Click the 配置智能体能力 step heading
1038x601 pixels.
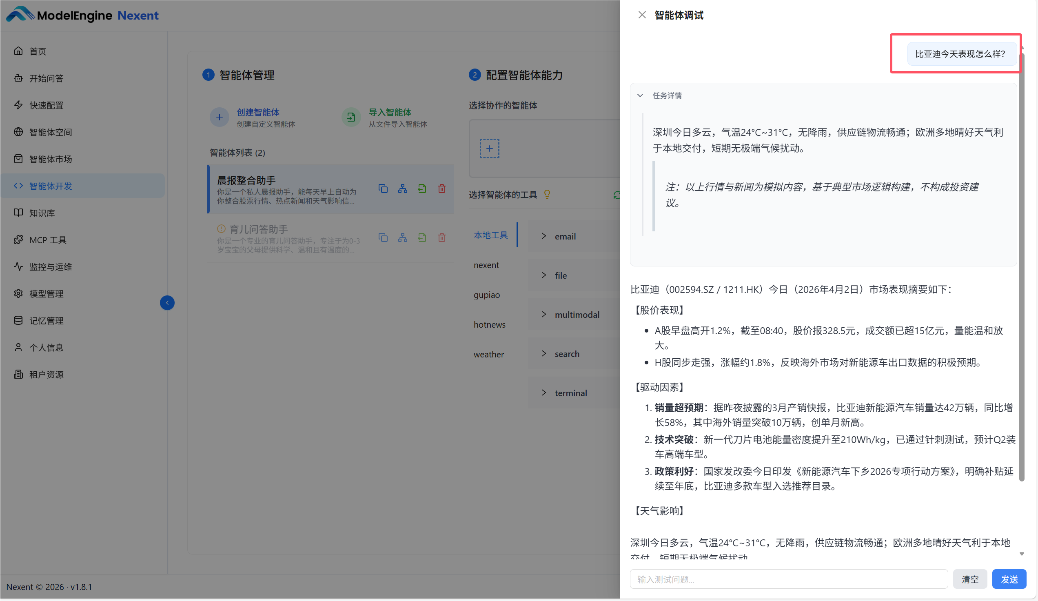[x=524, y=75]
